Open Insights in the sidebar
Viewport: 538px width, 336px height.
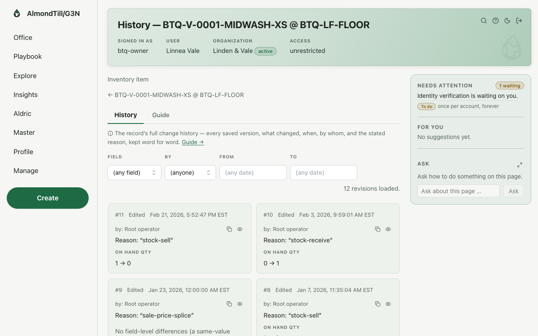coord(26,94)
